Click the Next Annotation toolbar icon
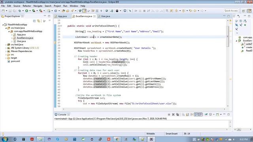Screen dimensions: 253x142 (x=177, y=11)
